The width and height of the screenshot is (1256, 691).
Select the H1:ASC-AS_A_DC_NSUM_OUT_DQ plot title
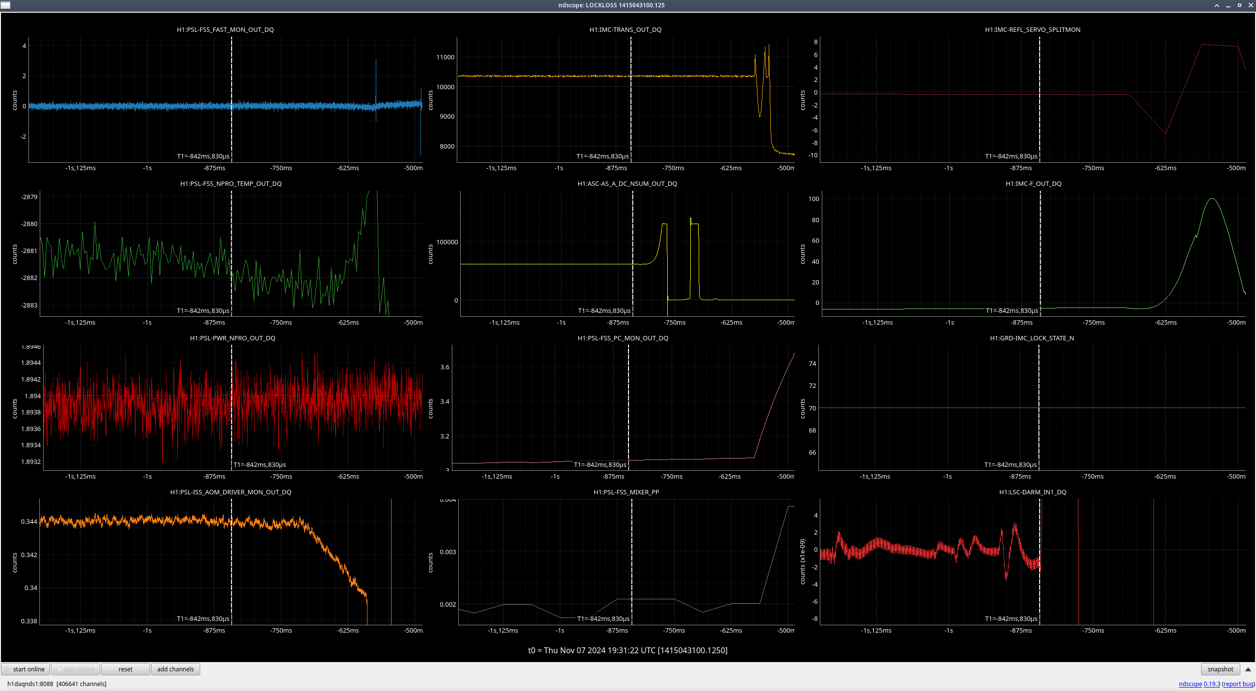627,183
